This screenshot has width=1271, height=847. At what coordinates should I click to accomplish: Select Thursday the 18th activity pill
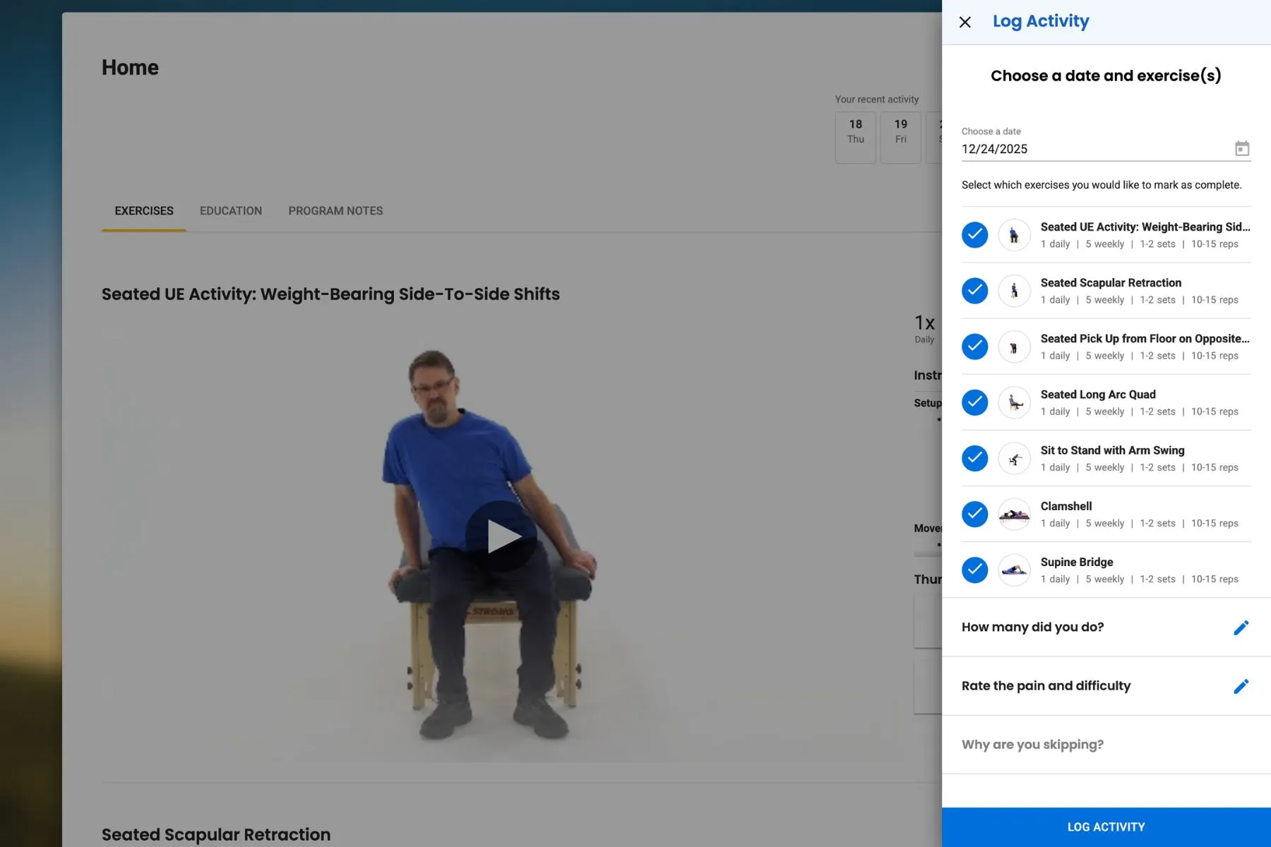coord(855,137)
